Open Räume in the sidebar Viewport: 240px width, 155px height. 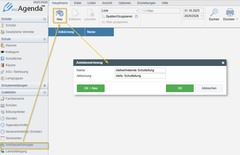(10, 65)
